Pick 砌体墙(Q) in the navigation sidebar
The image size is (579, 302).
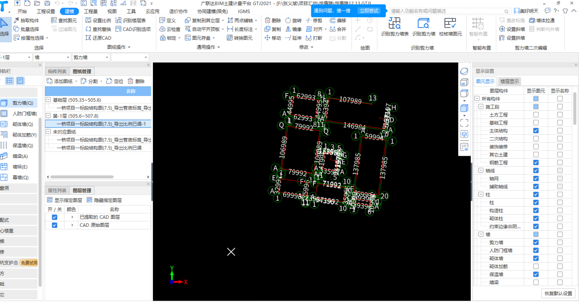tap(19, 124)
